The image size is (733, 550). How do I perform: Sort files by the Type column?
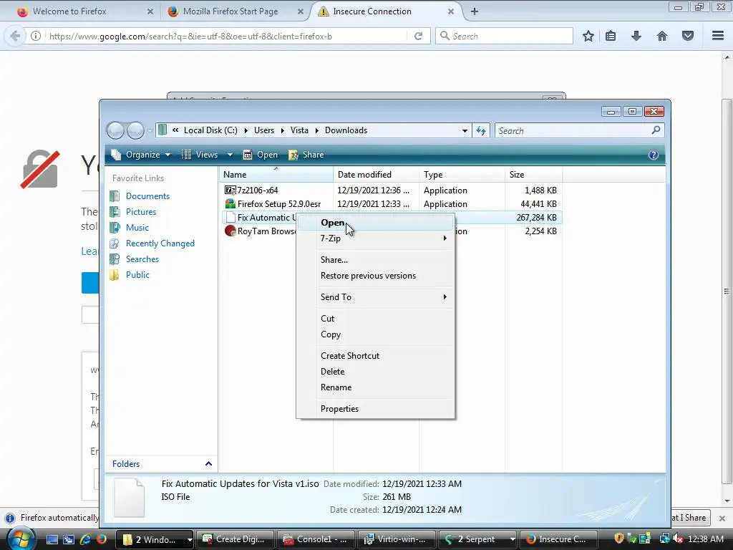pyautogui.click(x=462, y=175)
